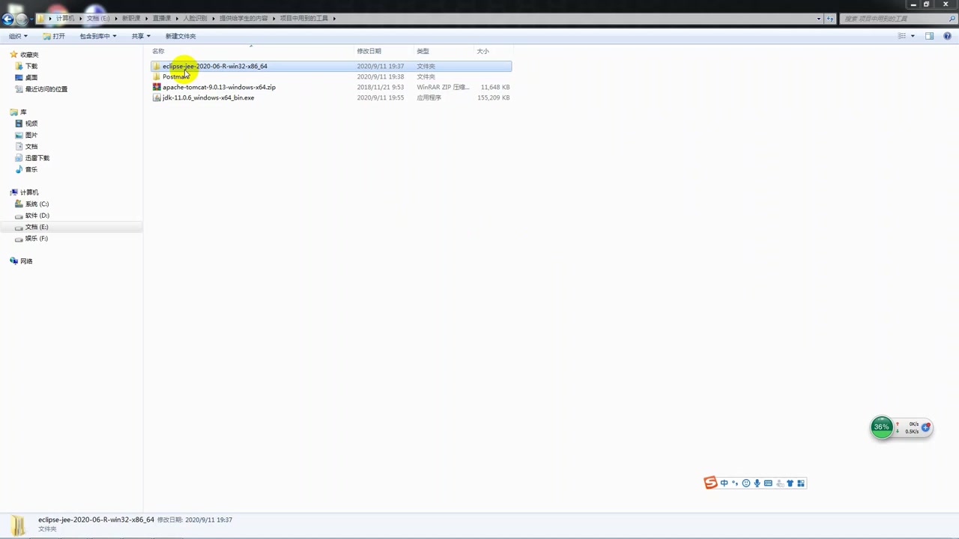Select 娱乐 (F:) drive
Viewport: 959px width, 539px height.
(37, 238)
